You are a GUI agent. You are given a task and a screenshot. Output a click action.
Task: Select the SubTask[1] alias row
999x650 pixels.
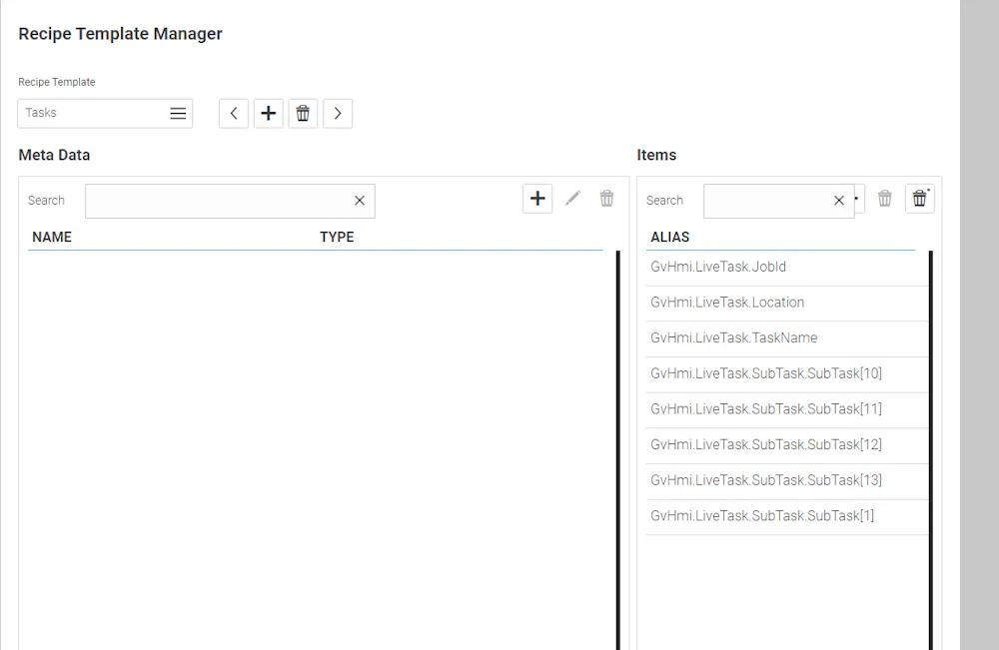click(787, 517)
